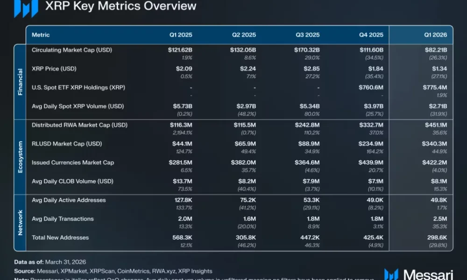
Task: Click "Issued Currencies Market Cap" row label
Action: click(x=73, y=162)
